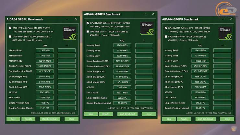Image resolution: width=240 pixels, height=135 pixels.
Task: Select 64-bit Integer IOPS value 818.3 GIOPS
Action: tap(45, 87)
